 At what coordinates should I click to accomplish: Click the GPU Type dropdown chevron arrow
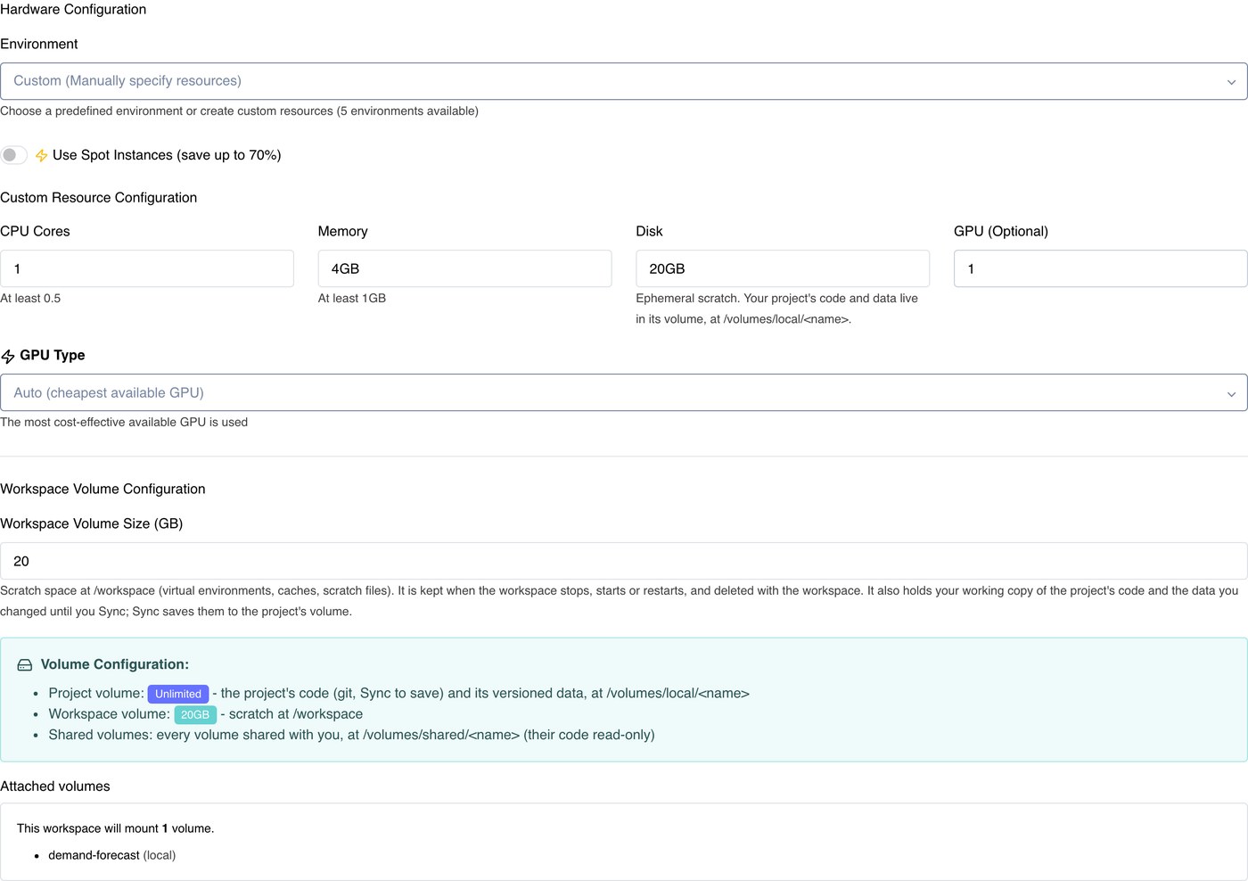coord(1231,394)
